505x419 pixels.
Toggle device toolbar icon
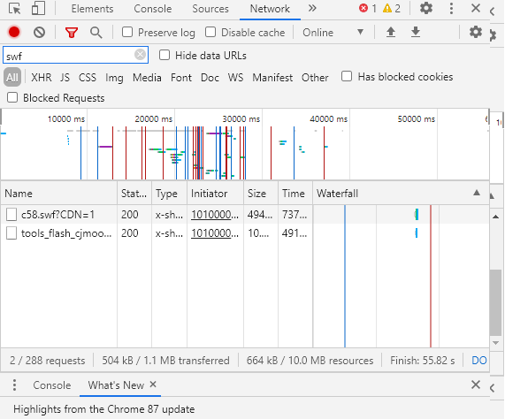[38, 8]
